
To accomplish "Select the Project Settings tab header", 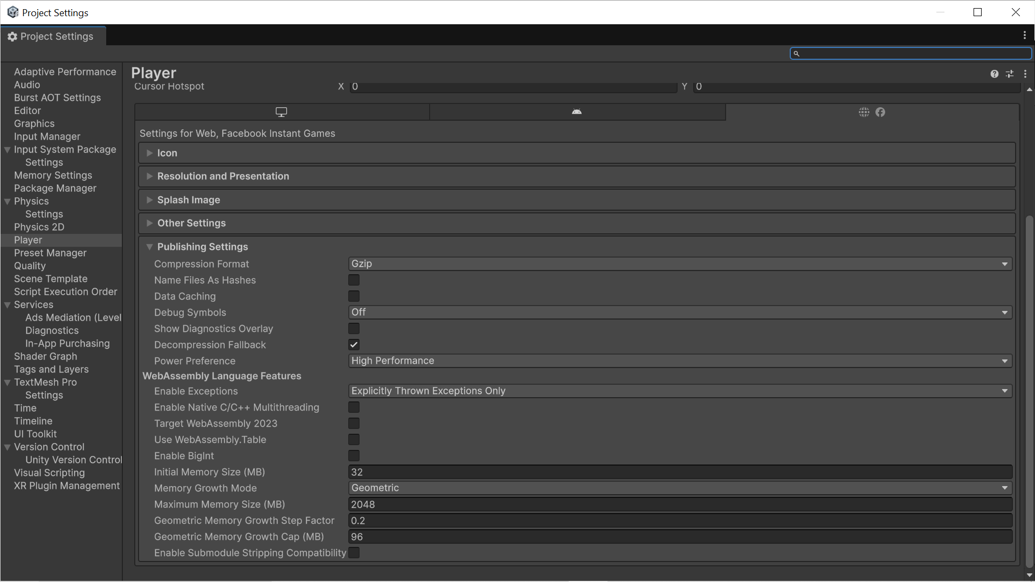I will point(53,36).
